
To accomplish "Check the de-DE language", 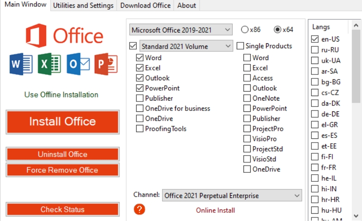I will tap(315, 114).
